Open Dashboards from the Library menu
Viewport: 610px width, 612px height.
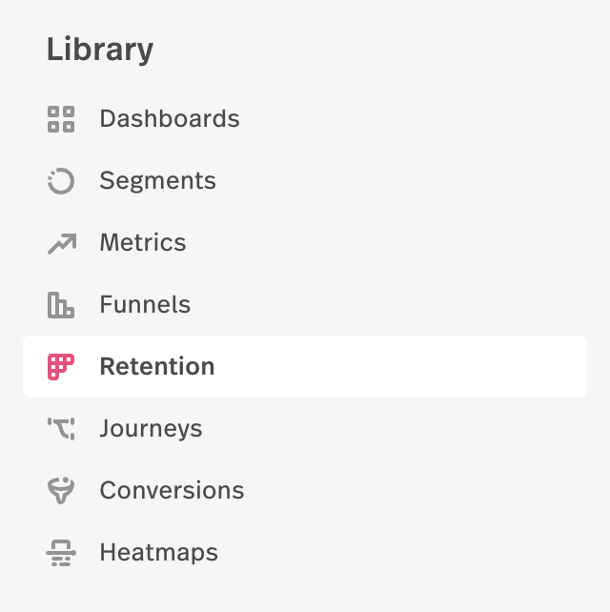click(170, 118)
